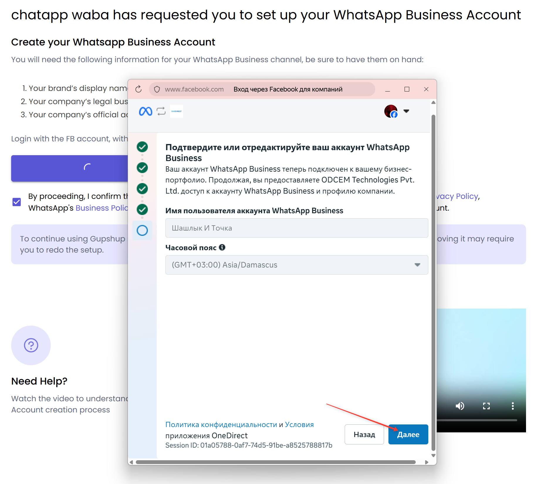The image size is (558, 484).
Task: Click the Need Help question mark icon
Action: click(31, 345)
